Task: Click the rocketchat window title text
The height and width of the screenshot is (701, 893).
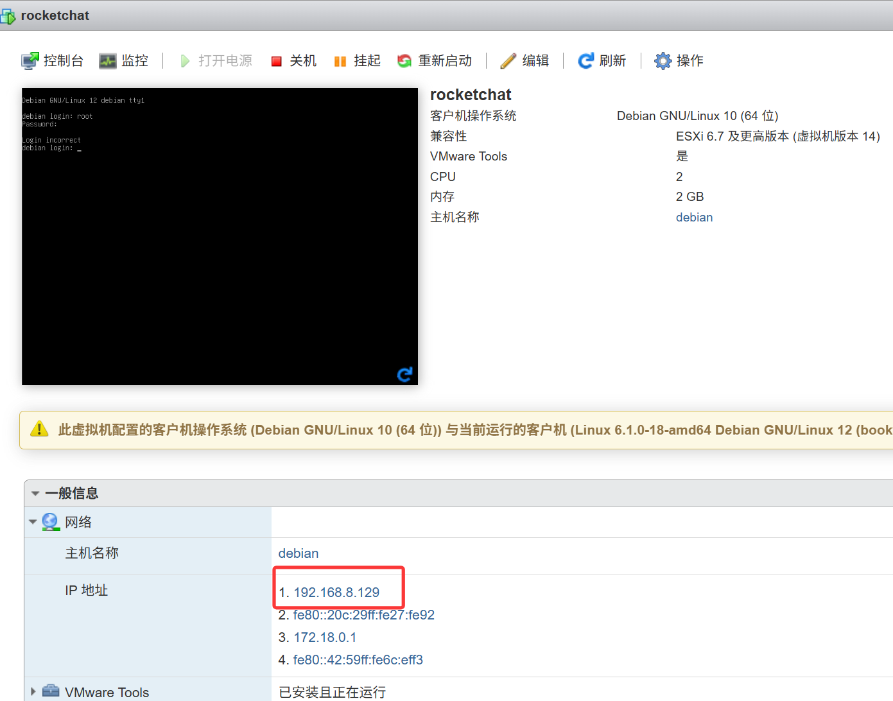Action: coord(55,15)
